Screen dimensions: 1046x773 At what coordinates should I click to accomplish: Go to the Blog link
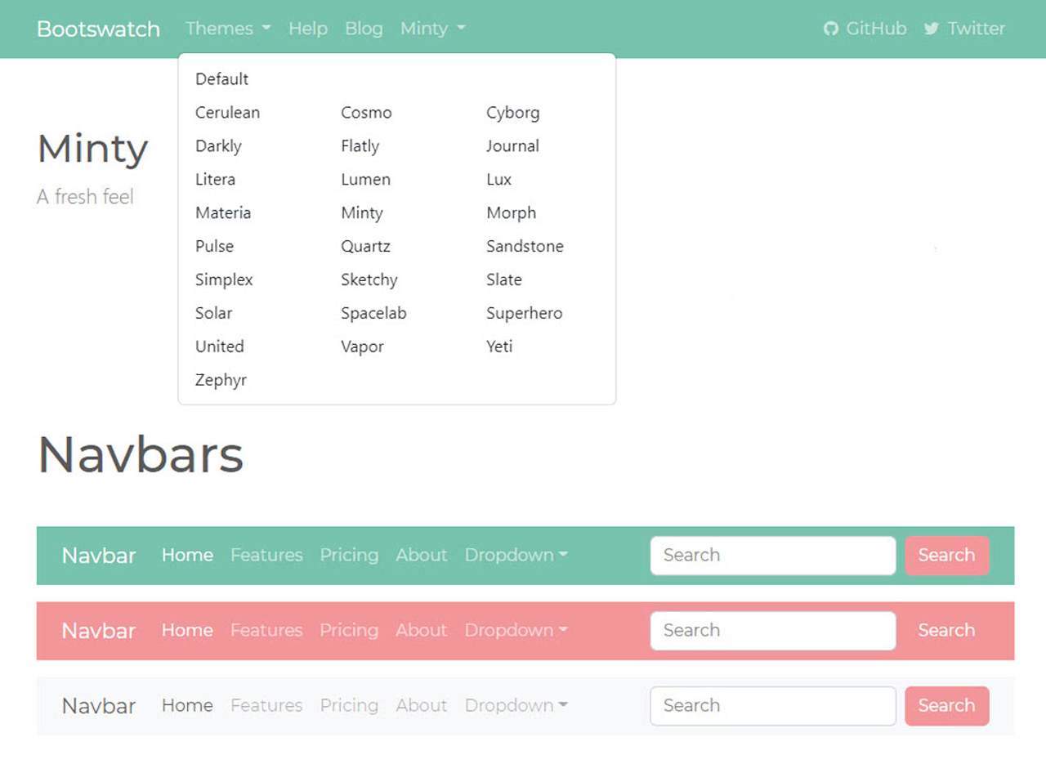[364, 29]
